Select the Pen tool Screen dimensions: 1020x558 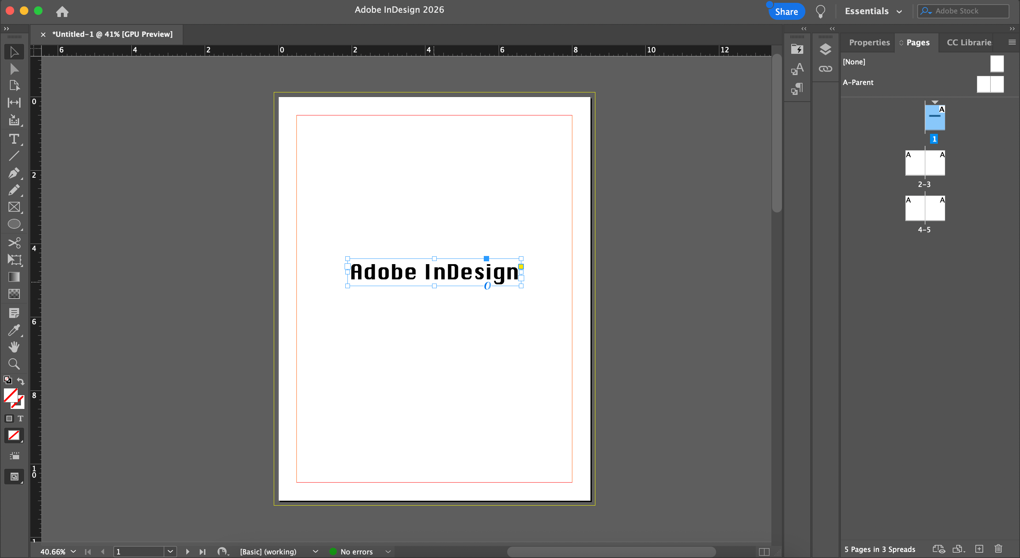pos(14,173)
